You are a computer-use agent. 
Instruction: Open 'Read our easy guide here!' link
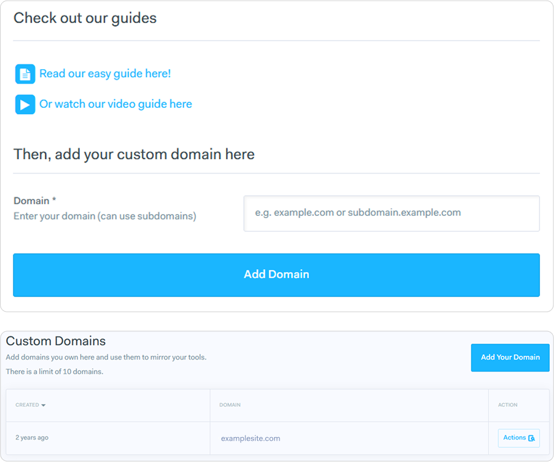tap(104, 73)
